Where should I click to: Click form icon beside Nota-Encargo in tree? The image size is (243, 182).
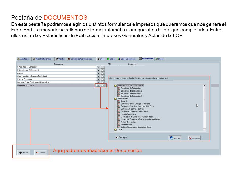(119, 124)
